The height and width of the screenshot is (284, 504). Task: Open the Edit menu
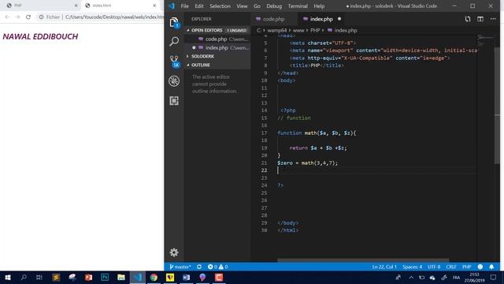click(199, 6)
